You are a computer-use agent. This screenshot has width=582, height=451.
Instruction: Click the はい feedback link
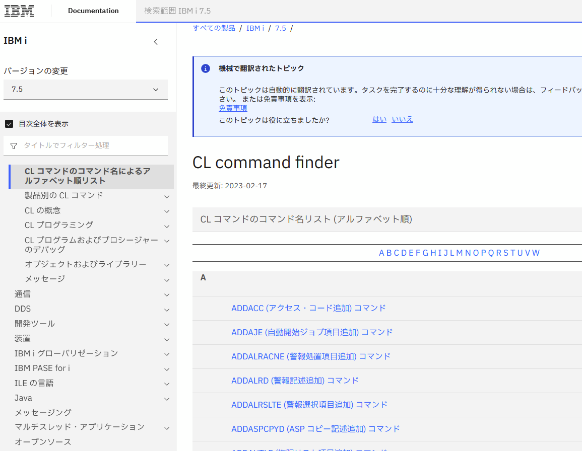(x=379, y=119)
